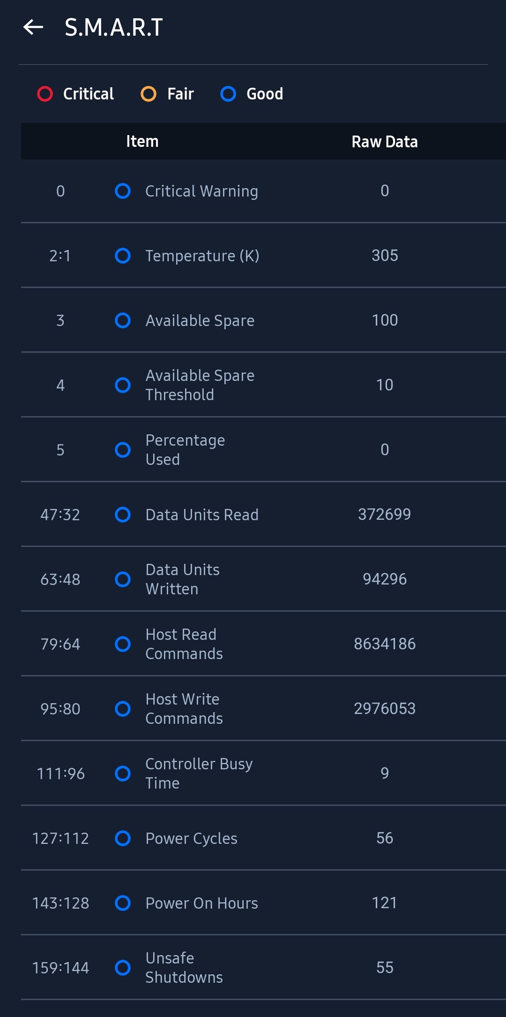Select the Raw Data column header
This screenshot has width=506, height=1017.
(x=385, y=142)
